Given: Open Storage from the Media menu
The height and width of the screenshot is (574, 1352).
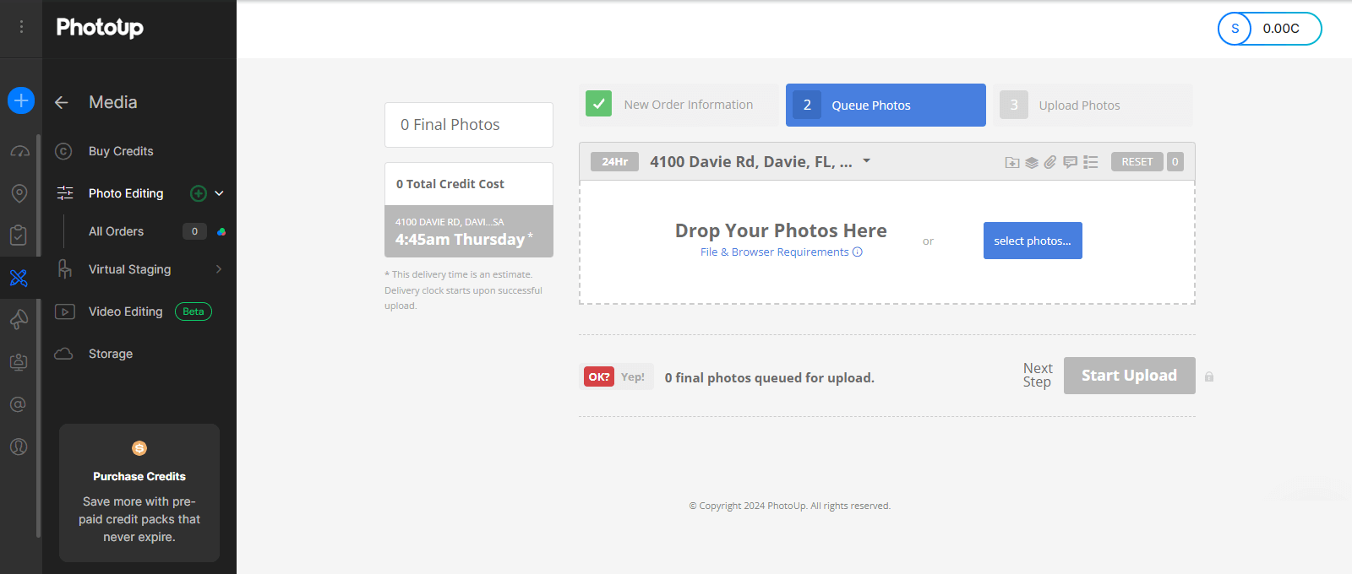Looking at the screenshot, I should pos(111,354).
